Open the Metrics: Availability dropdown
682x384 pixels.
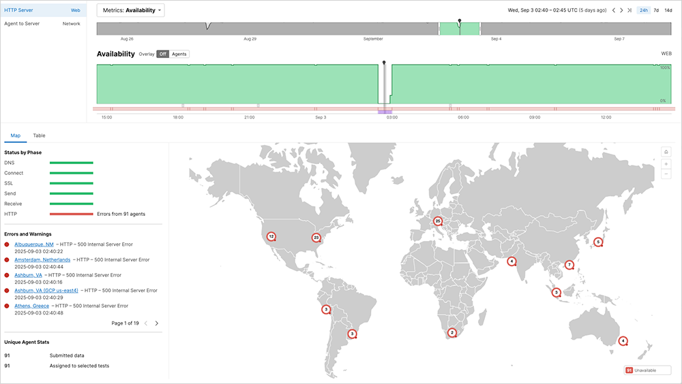point(130,10)
